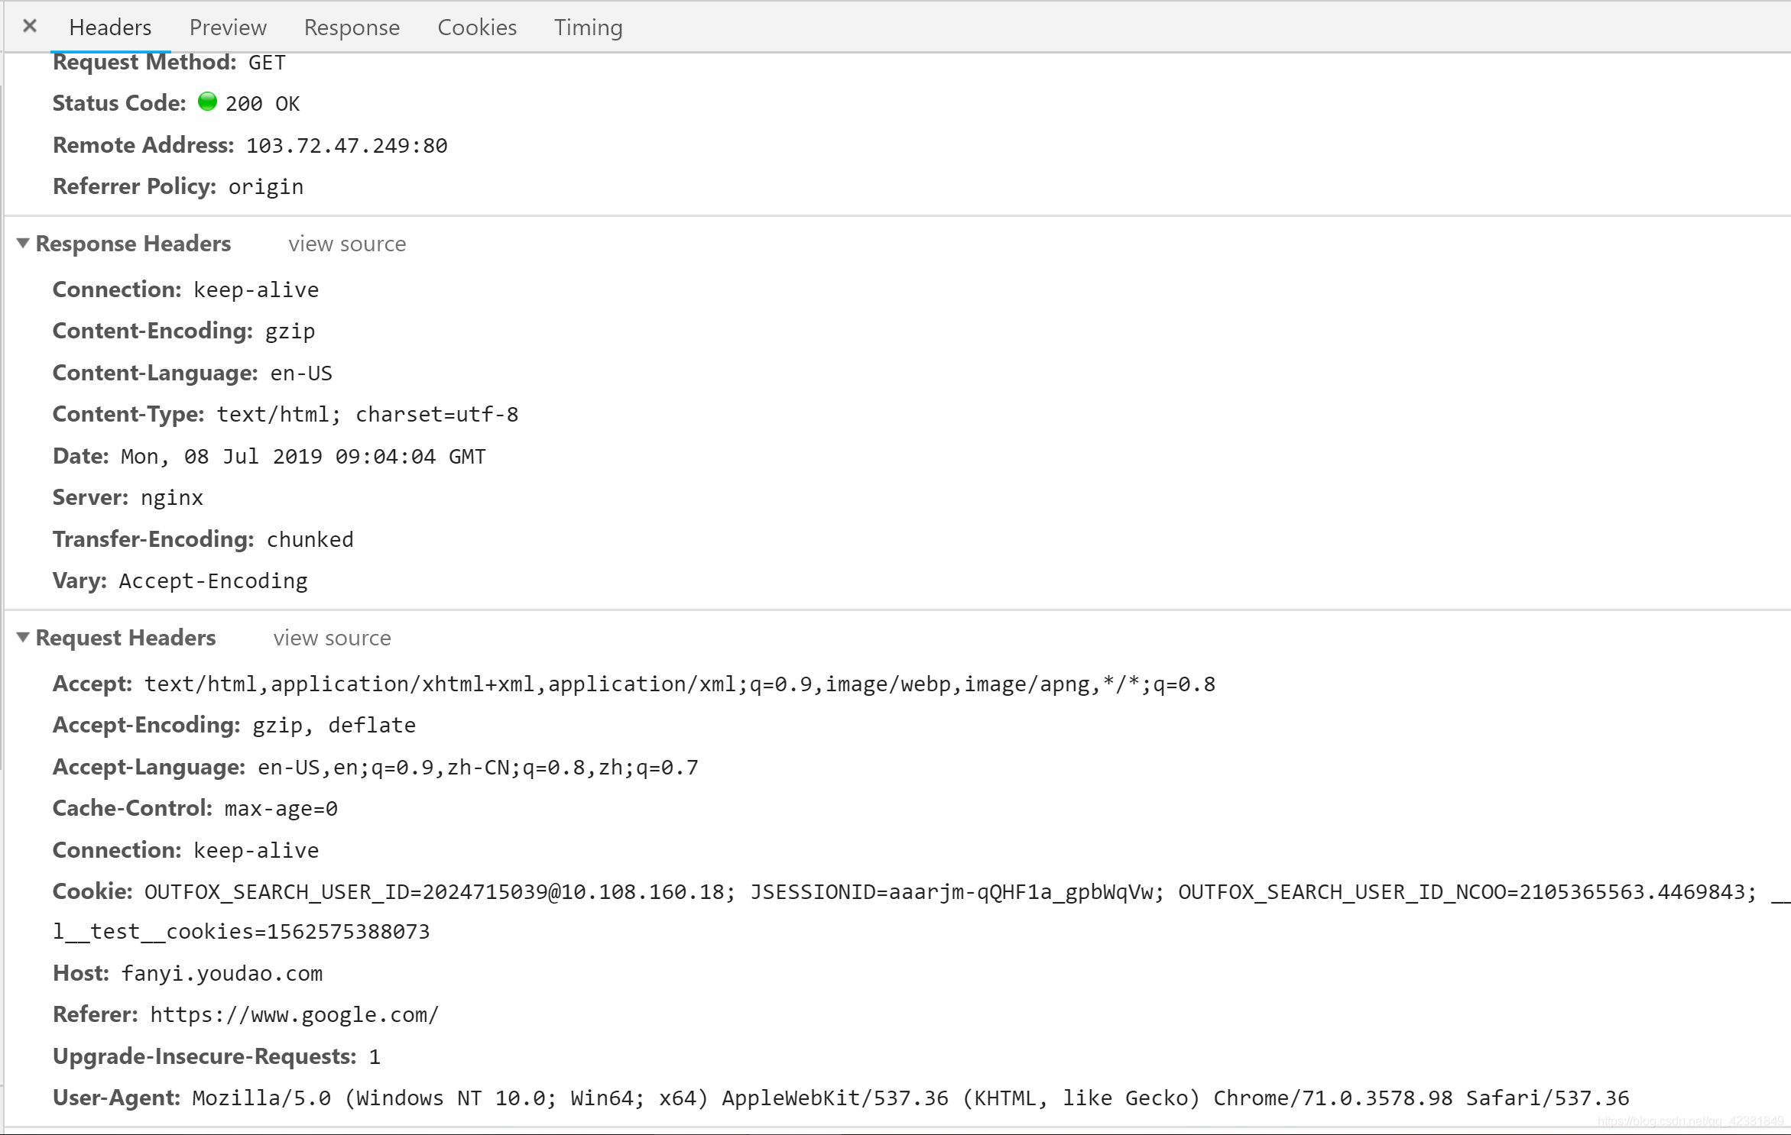The image size is (1791, 1135).
Task: Click the Response Headers section title
Action: coord(133,244)
